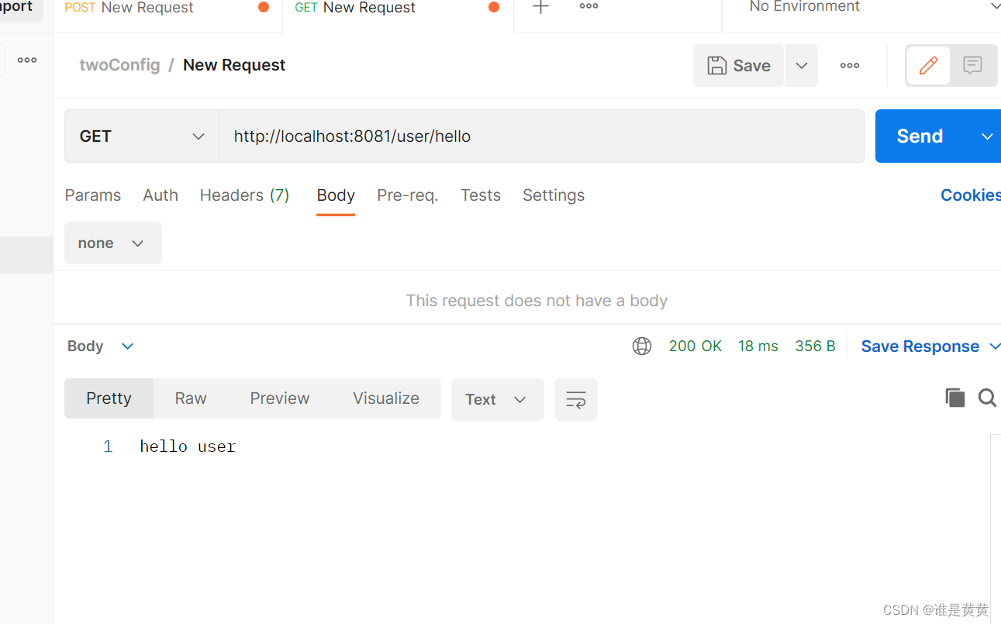Open Cookies link
The image size is (1001, 624).
[x=971, y=195]
